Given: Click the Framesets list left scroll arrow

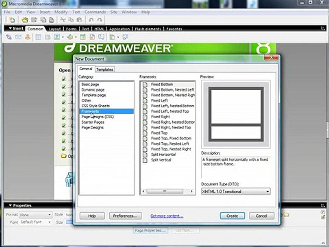Looking at the screenshot, I should (144, 191).
